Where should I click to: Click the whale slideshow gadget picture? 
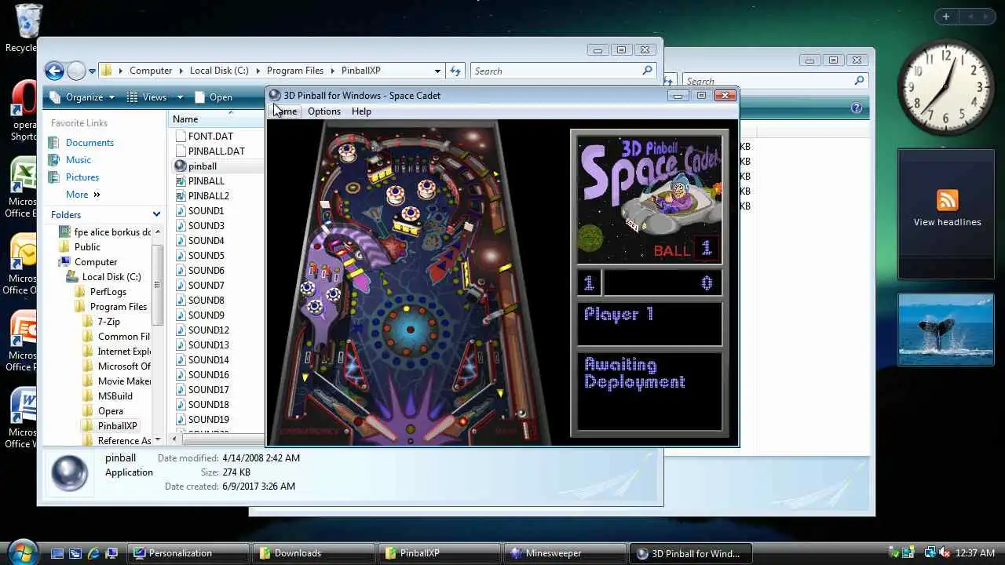point(946,330)
